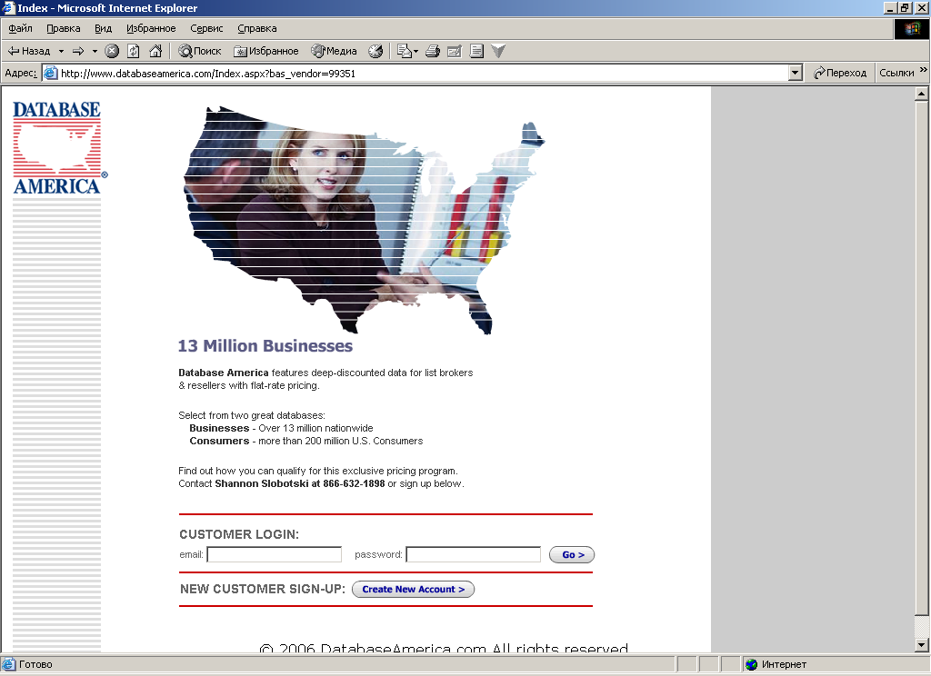Focus the password input field
Screen dimensions: 931x676
(473, 554)
